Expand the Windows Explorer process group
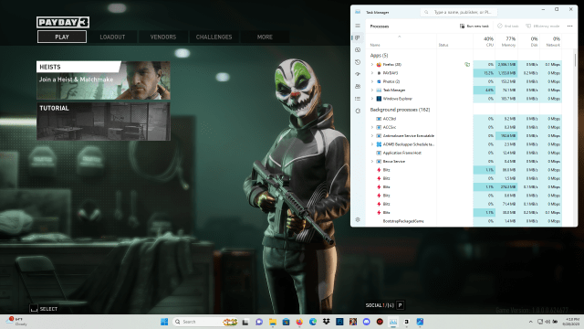The height and width of the screenshot is (329, 584). pyautogui.click(x=371, y=99)
